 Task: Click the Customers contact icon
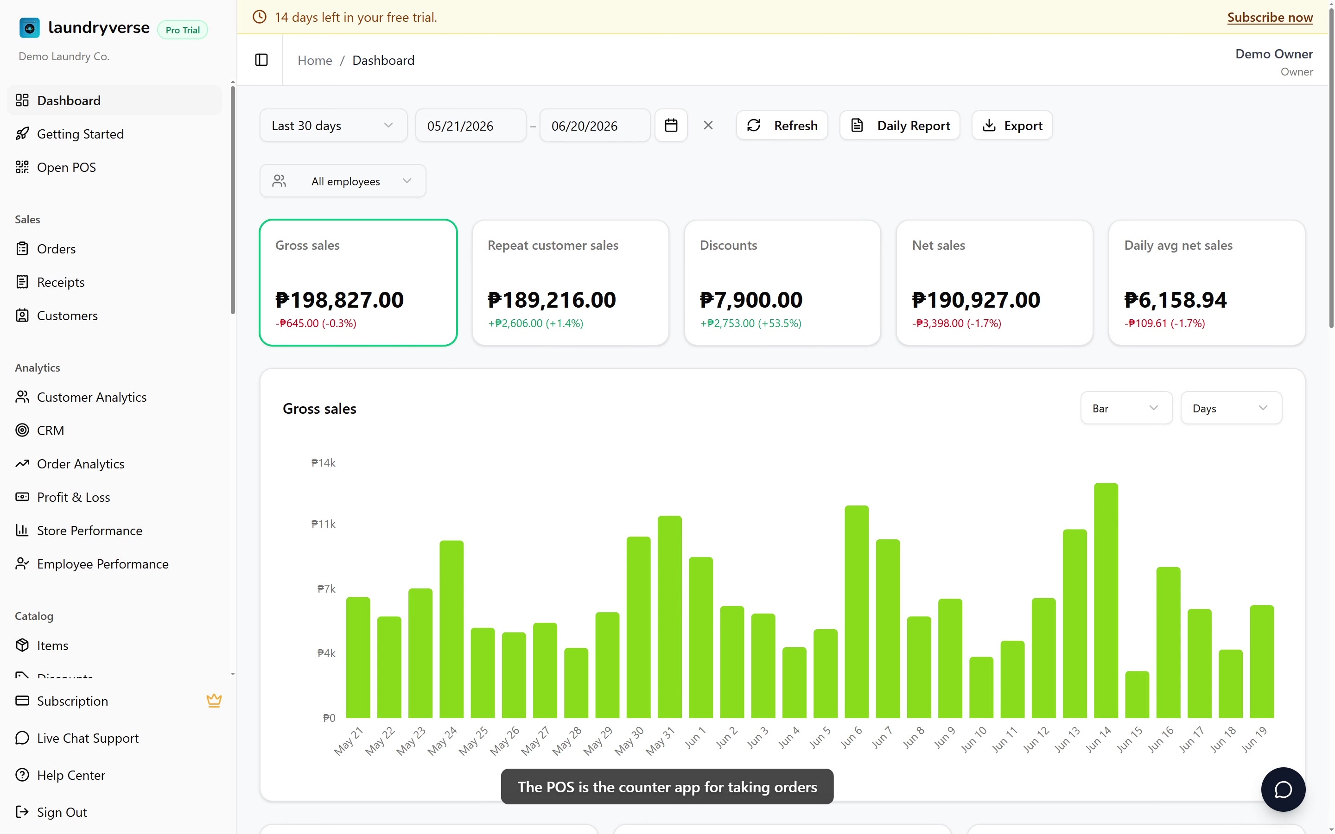[22, 316]
